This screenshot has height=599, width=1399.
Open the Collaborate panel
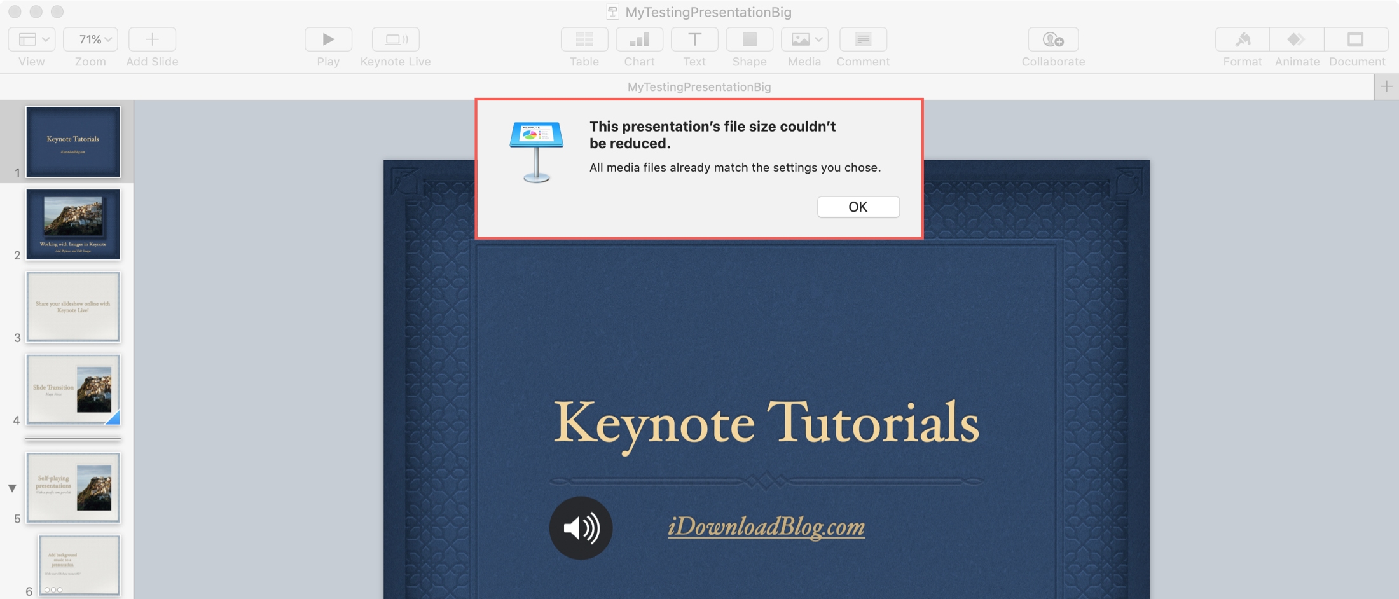tap(1053, 39)
